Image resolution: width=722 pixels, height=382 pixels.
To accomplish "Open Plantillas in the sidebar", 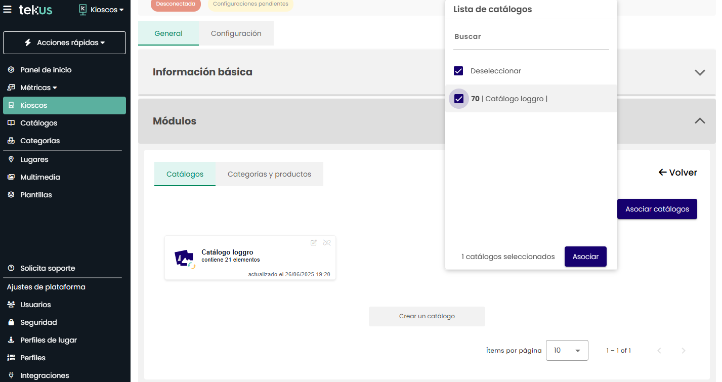I will click(36, 195).
